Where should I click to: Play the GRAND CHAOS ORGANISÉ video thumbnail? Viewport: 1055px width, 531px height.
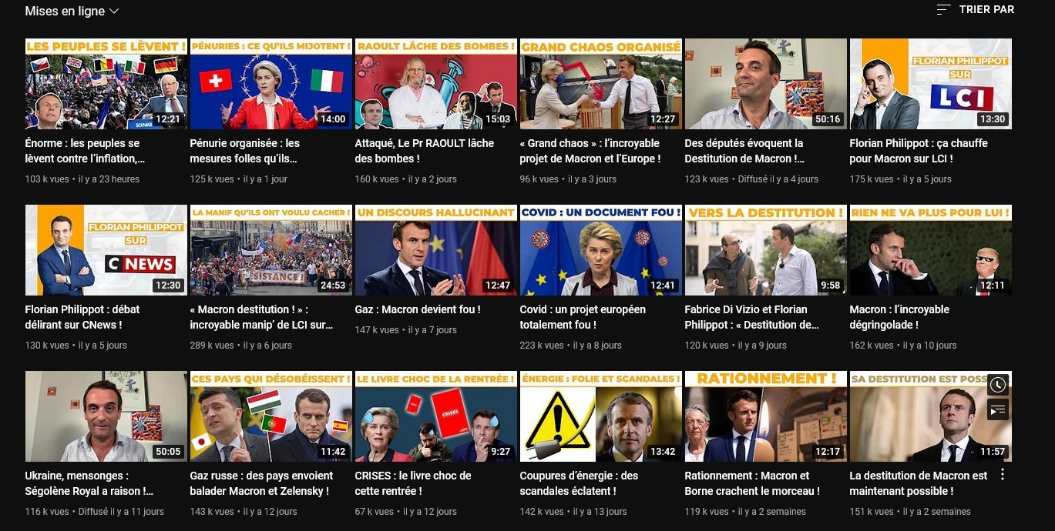pos(601,84)
